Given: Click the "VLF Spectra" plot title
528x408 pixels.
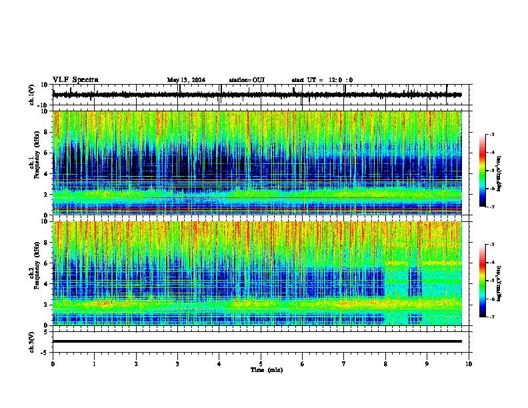Looking at the screenshot, I should [75, 79].
